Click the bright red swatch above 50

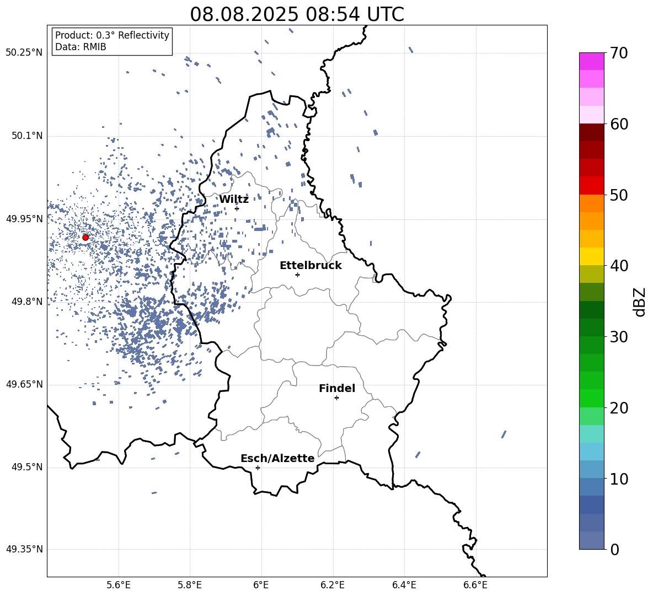point(591,186)
